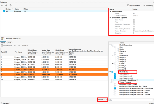Screen dimensions: 154x104
Task: Click the plus icon beside Display File
Action: 15,45
